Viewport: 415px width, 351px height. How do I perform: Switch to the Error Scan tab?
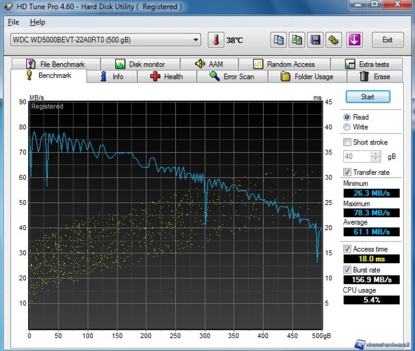[231, 77]
